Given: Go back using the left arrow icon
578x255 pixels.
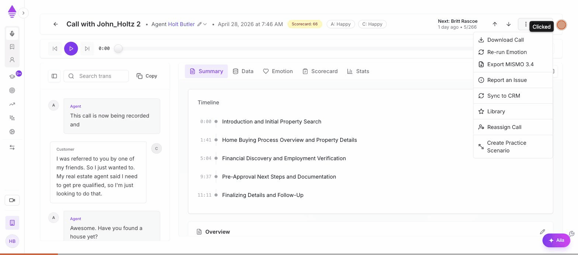Looking at the screenshot, I should (56, 24).
